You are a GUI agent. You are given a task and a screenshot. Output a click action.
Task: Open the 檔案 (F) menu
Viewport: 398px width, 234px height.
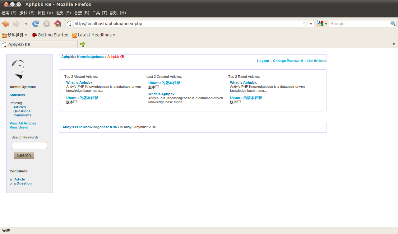coord(9,13)
